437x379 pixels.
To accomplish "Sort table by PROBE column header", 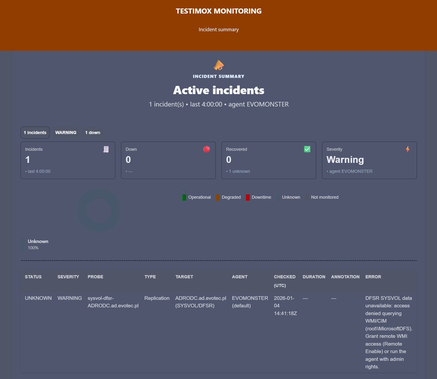I will tap(95, 277).
